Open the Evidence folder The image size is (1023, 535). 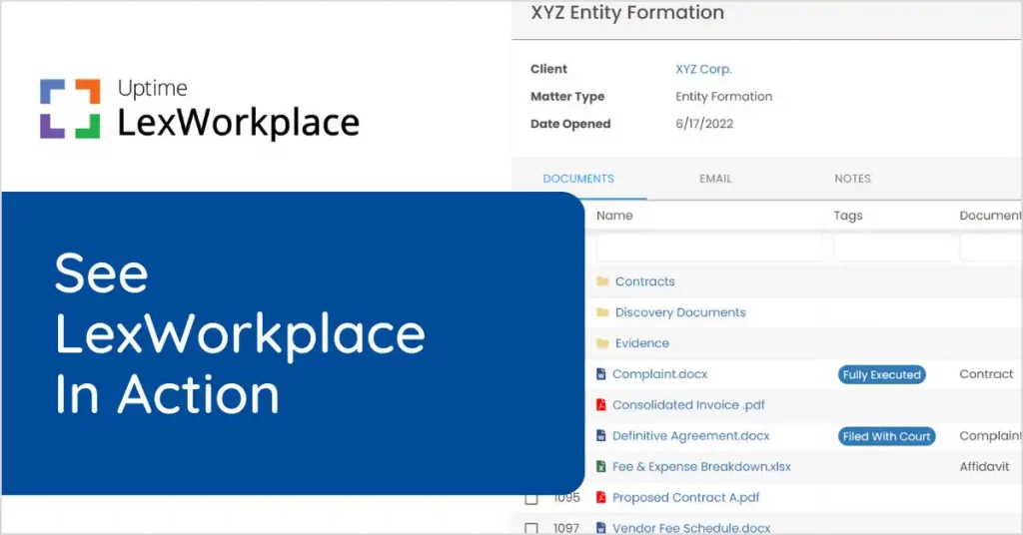click(x=642, y=342)
